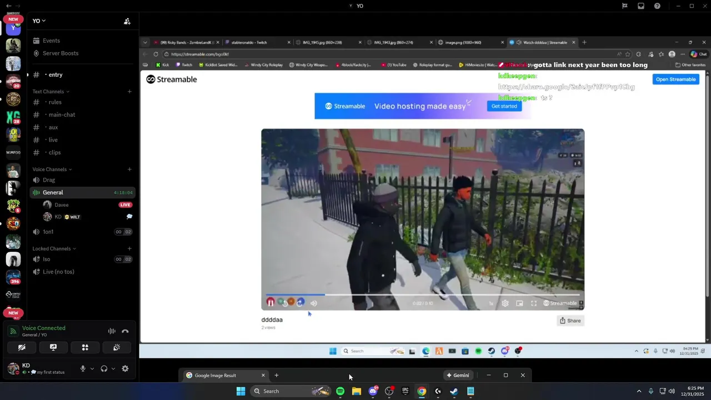Deafen with headphones icon
The width and height of the screenshot is (711, 400).
(104, 368)
